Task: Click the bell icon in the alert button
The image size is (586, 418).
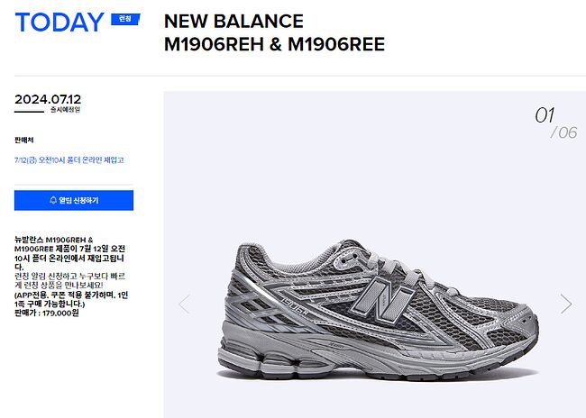Action: click(53, 200)
